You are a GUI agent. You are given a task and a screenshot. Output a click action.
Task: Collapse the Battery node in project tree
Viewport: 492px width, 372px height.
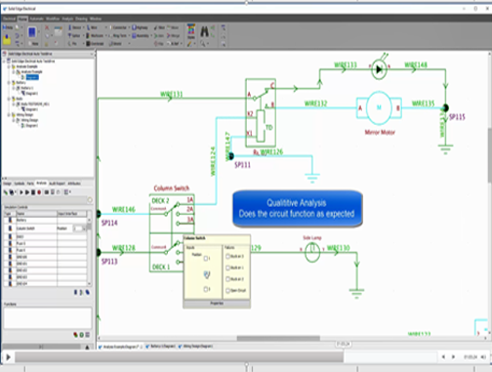coord(9,83)
